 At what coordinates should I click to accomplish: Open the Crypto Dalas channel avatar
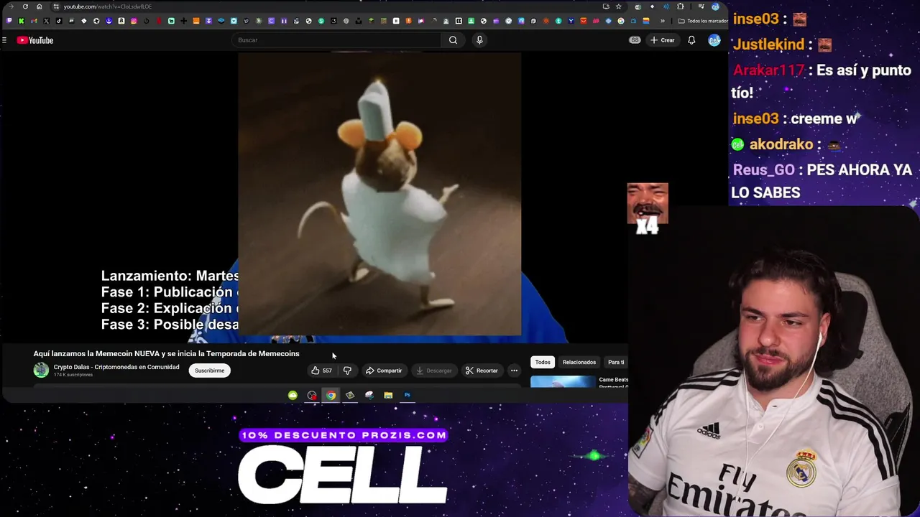[x=41, y=370]
